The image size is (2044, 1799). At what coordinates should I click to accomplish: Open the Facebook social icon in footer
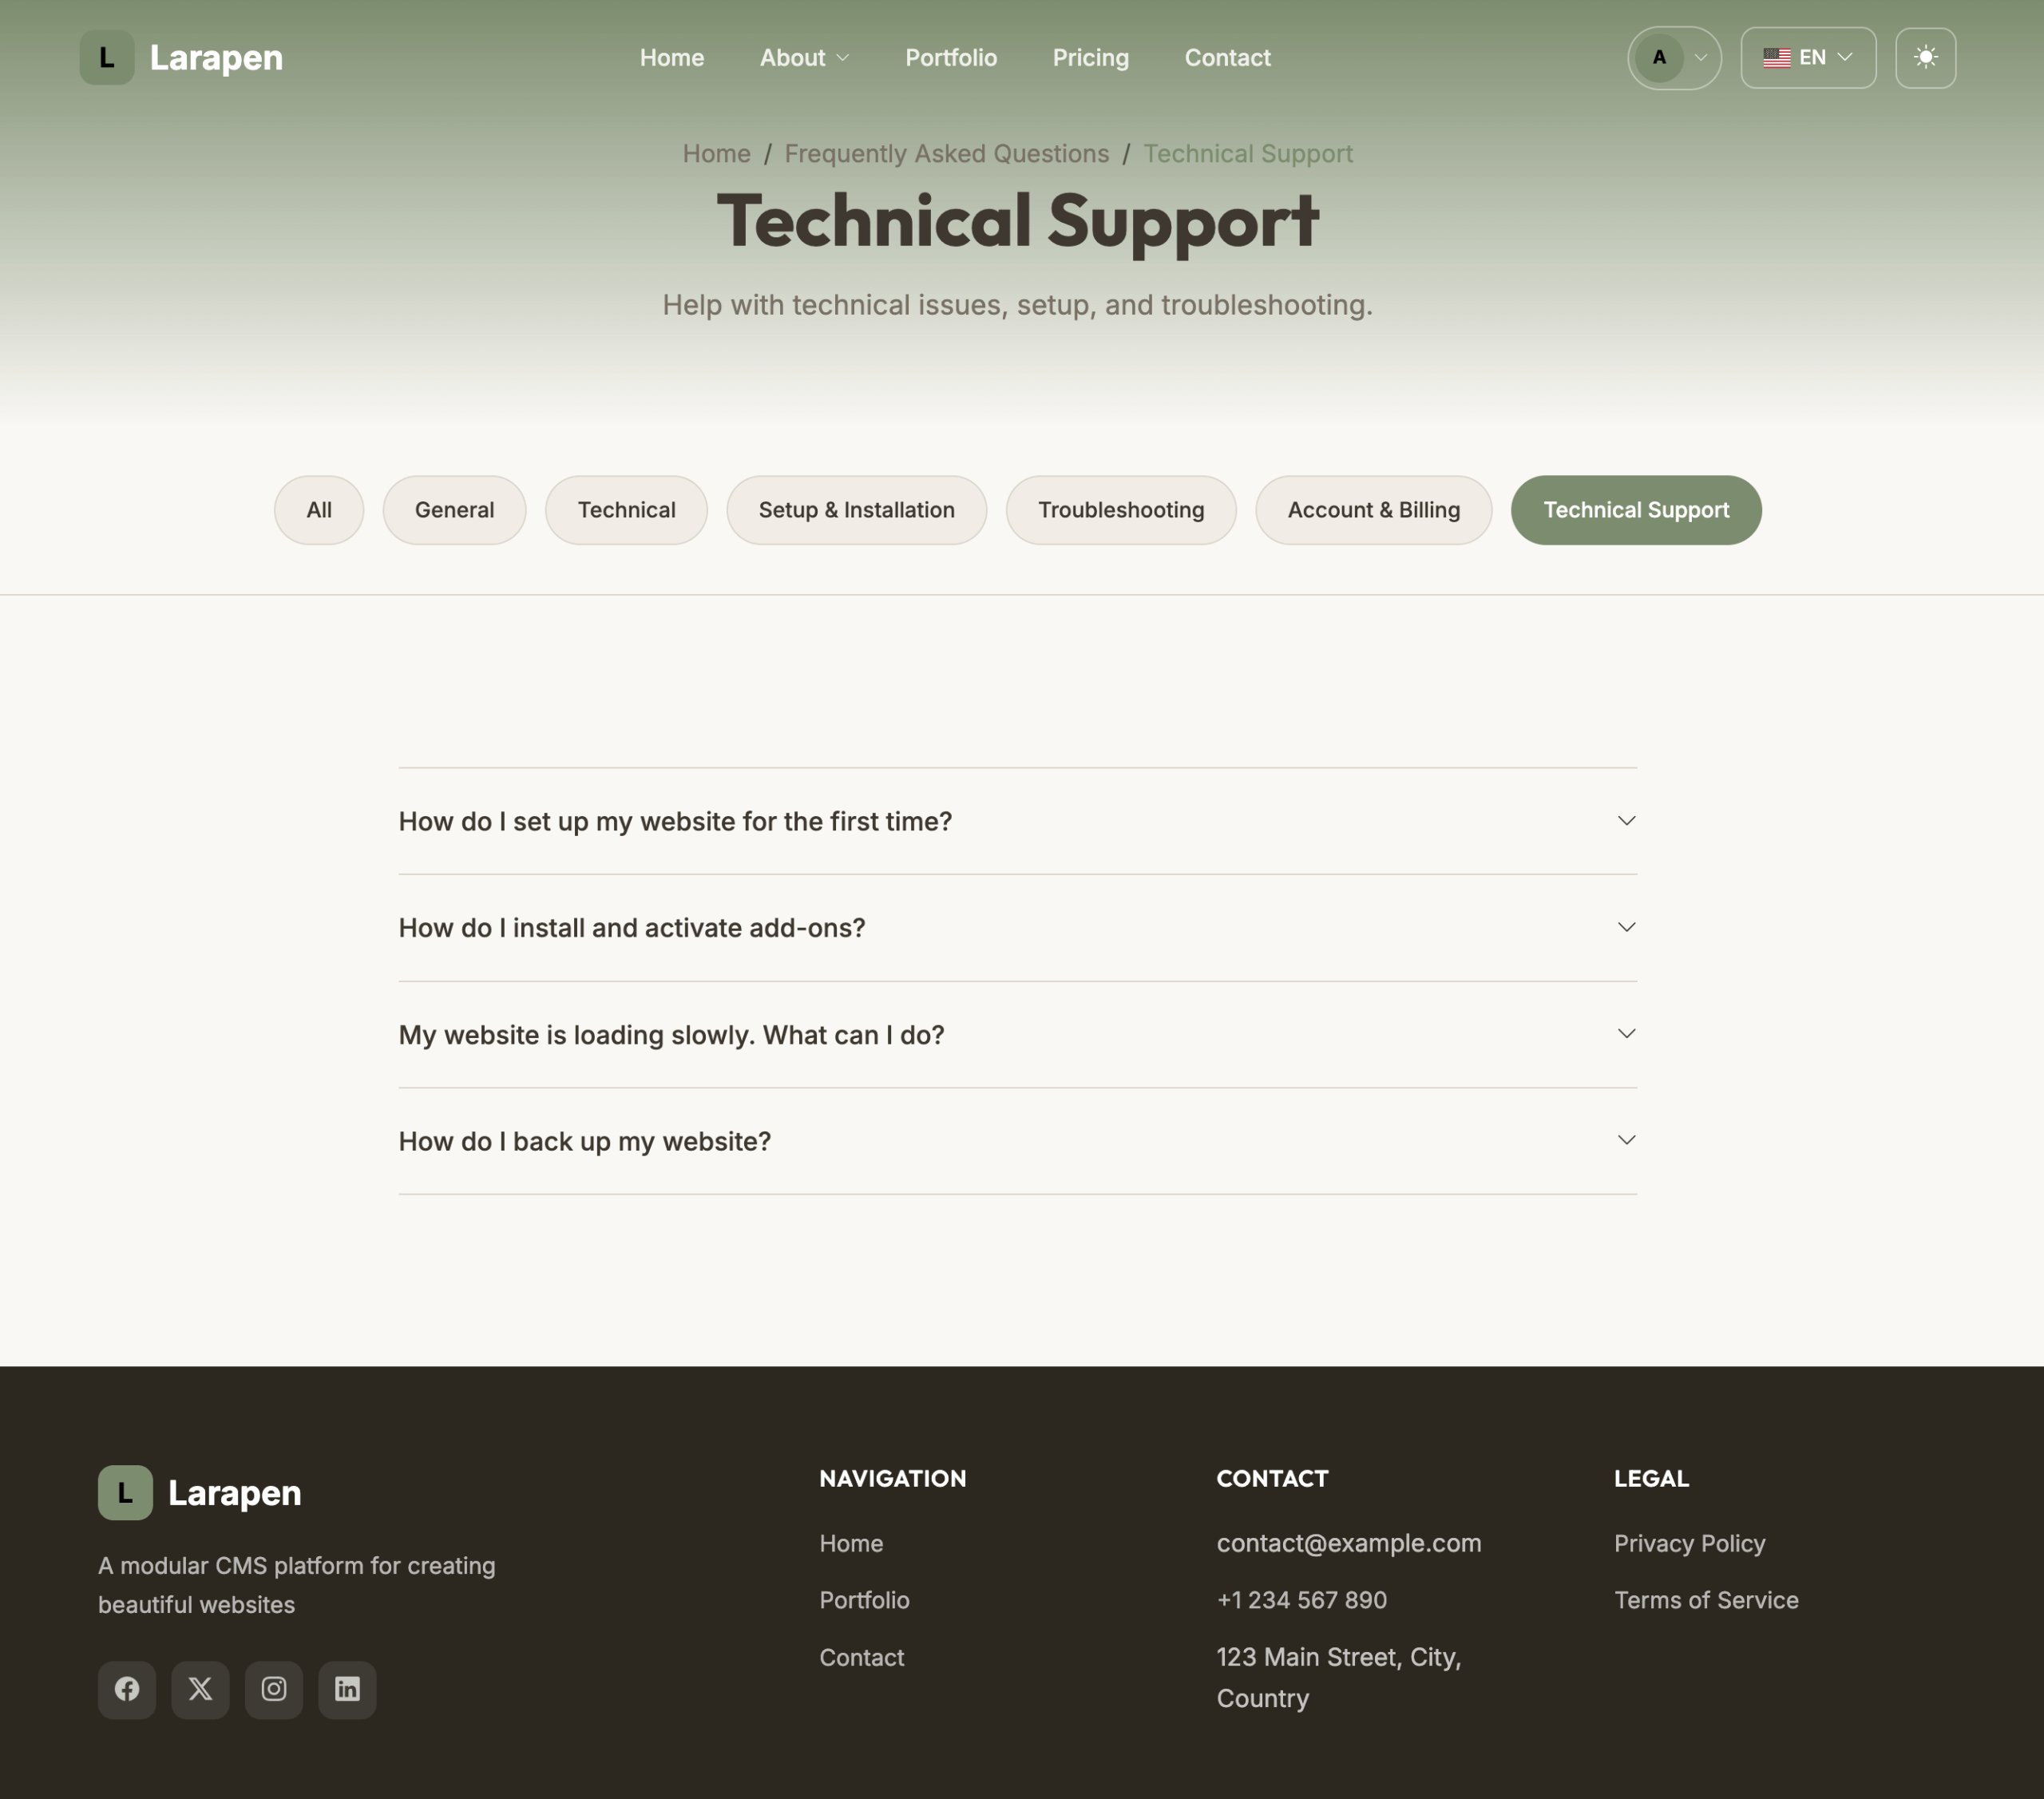tap(127, 1689)
